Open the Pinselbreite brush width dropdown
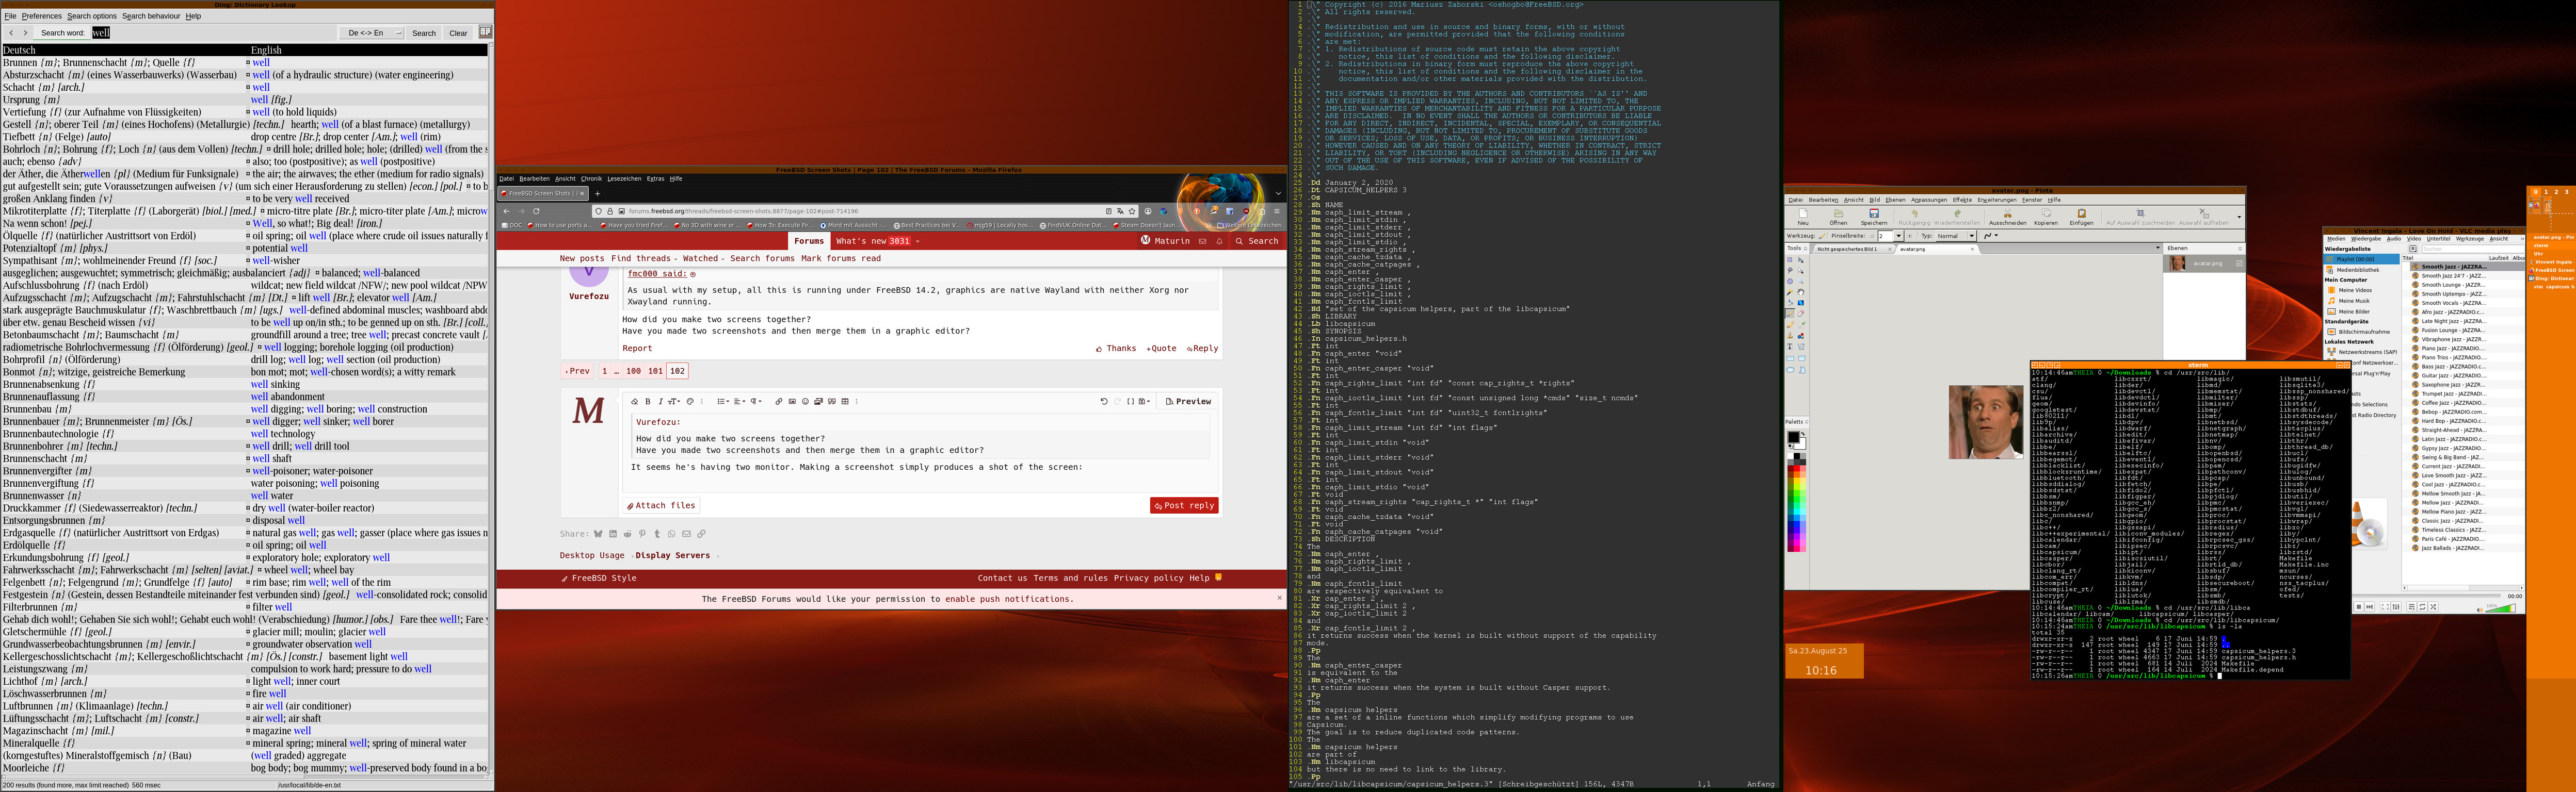 (x=1898, y=237)
